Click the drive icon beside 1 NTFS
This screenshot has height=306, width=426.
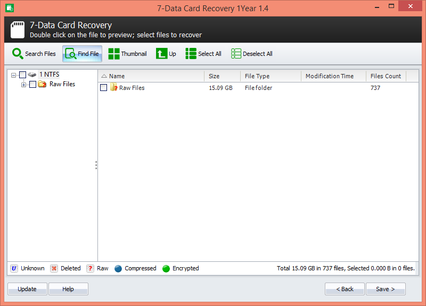point(32,75)
